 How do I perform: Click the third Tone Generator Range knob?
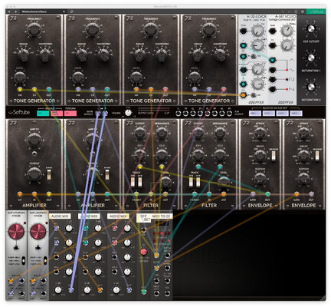pos(140,55)
